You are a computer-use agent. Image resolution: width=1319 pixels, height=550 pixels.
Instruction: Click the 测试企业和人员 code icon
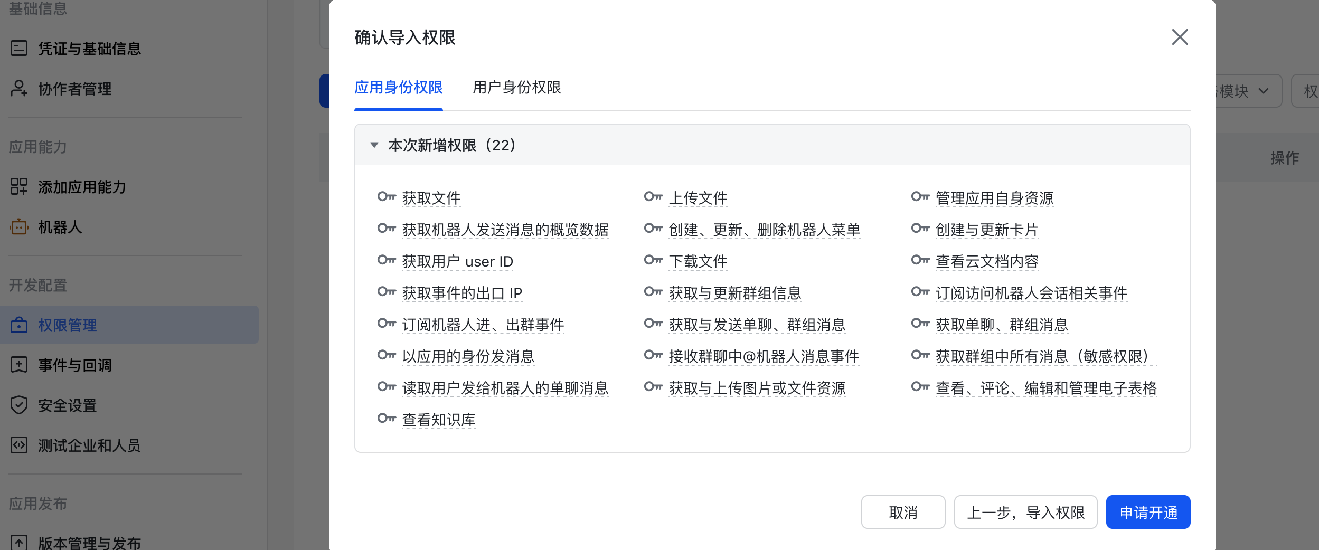tap(19, 445)
